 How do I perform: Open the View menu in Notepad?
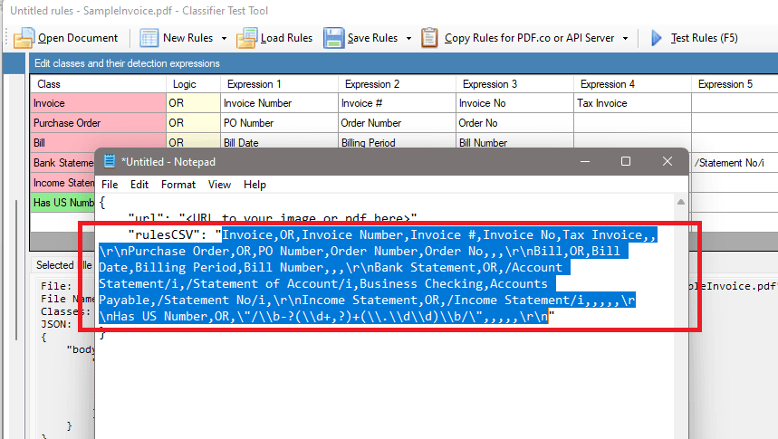pos(220,184)
